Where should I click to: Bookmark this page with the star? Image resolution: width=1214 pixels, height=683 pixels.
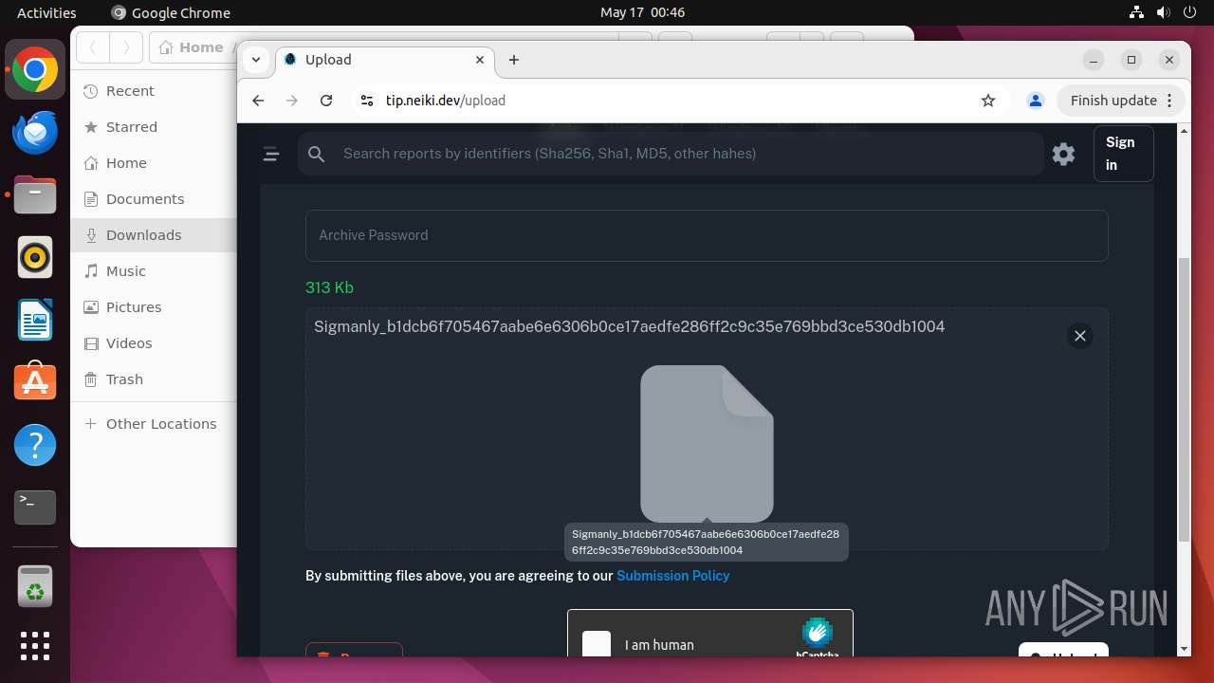pyautogui.click(x=988, y=101)
